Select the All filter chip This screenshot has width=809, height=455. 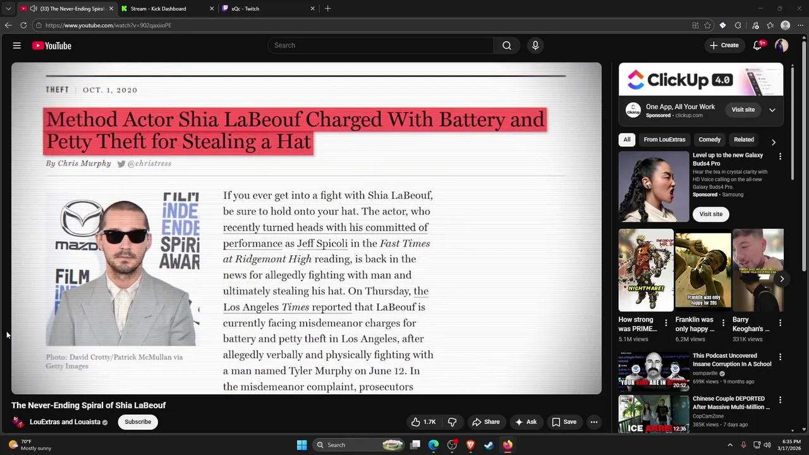[627, 140]
